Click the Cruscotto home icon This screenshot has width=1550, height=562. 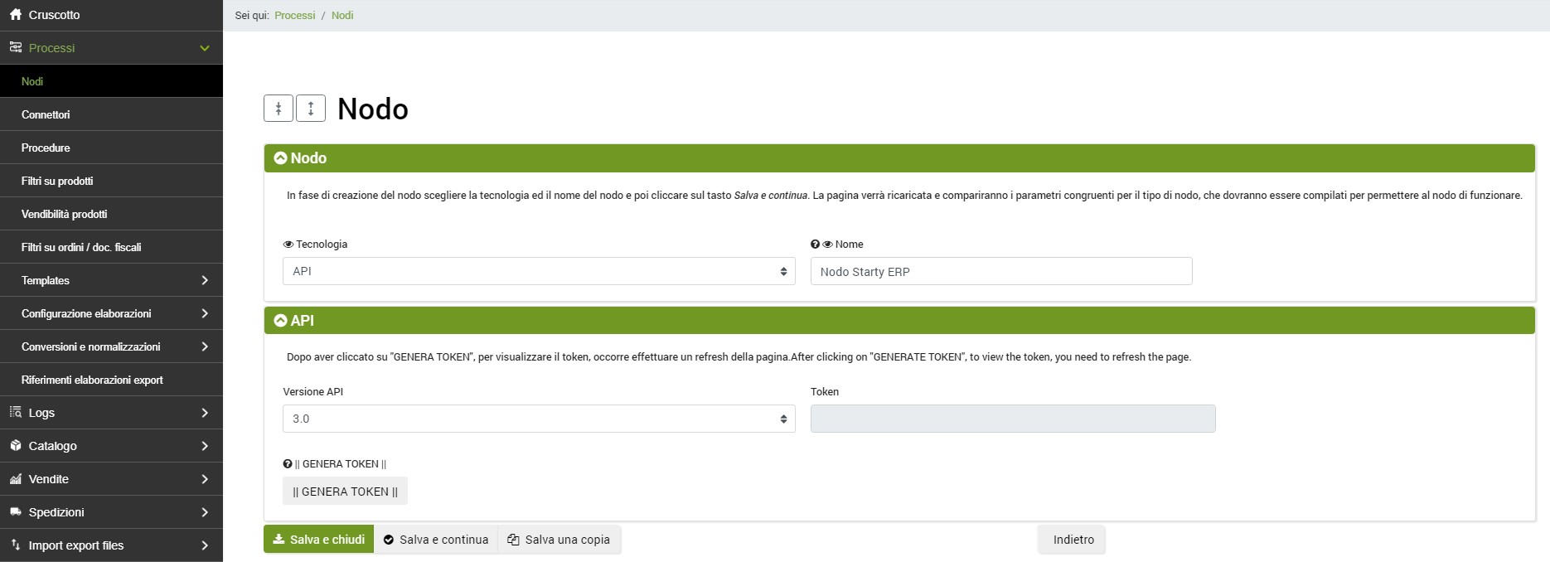coord(16,15)
